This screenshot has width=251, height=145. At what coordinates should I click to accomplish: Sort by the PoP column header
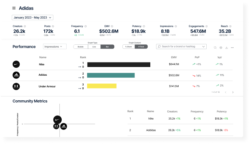(x=197, y=57)
